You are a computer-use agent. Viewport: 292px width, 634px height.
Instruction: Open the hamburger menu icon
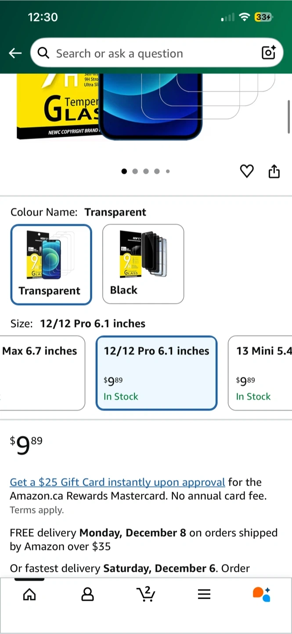[204, 594]
